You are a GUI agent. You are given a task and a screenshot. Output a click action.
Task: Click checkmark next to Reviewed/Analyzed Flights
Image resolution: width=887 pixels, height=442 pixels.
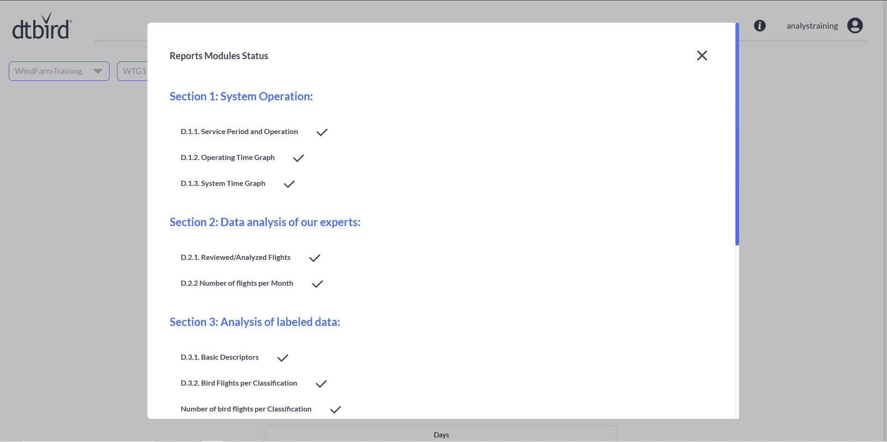coord(314,258)
